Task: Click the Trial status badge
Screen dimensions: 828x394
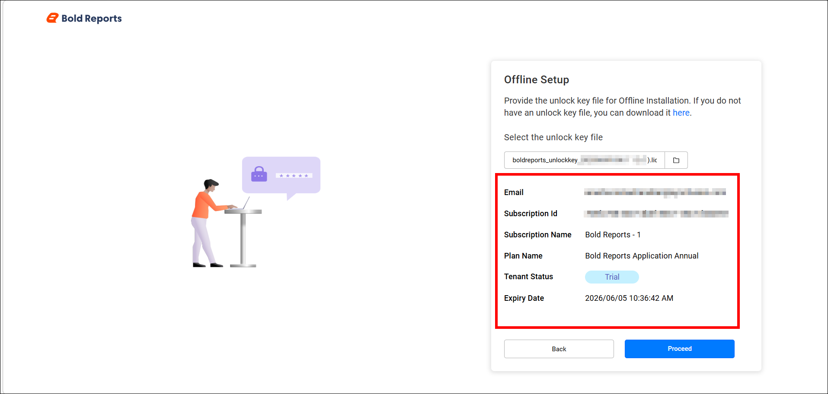Action: point(611,277)
